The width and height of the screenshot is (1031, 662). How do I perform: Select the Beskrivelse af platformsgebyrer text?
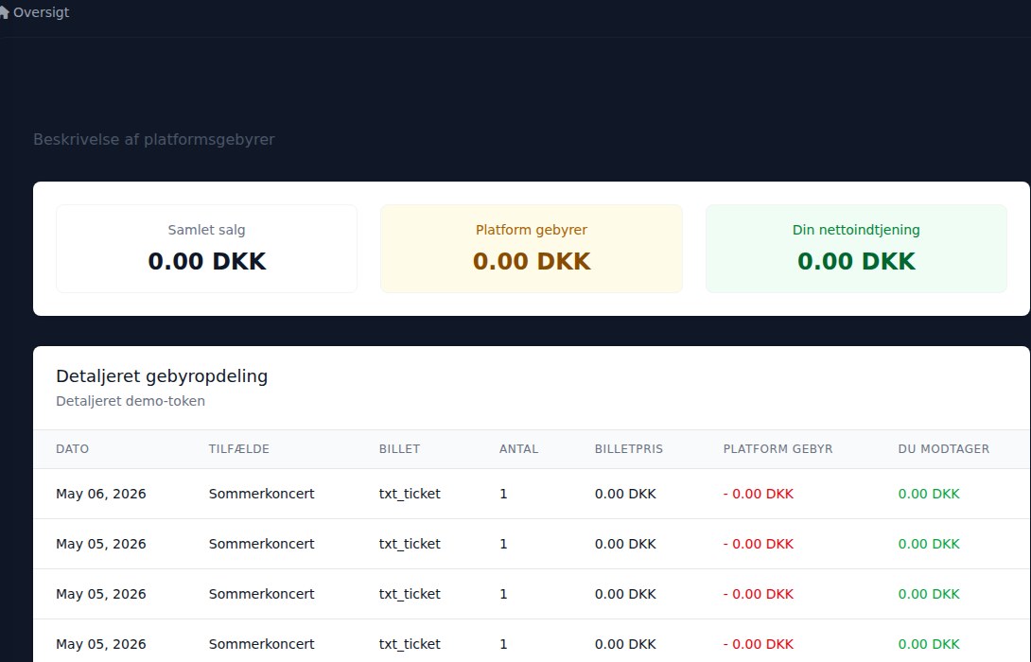click(x=154, y=139)
